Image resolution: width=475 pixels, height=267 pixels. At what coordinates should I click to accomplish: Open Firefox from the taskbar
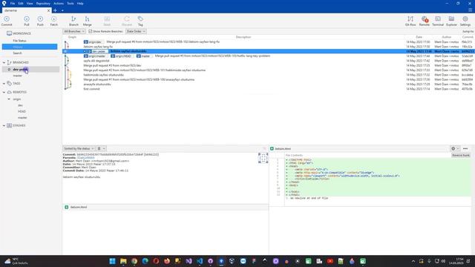[167, 261]
